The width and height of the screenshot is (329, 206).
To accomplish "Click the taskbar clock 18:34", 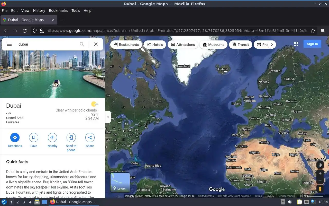I will click(323, 202).
